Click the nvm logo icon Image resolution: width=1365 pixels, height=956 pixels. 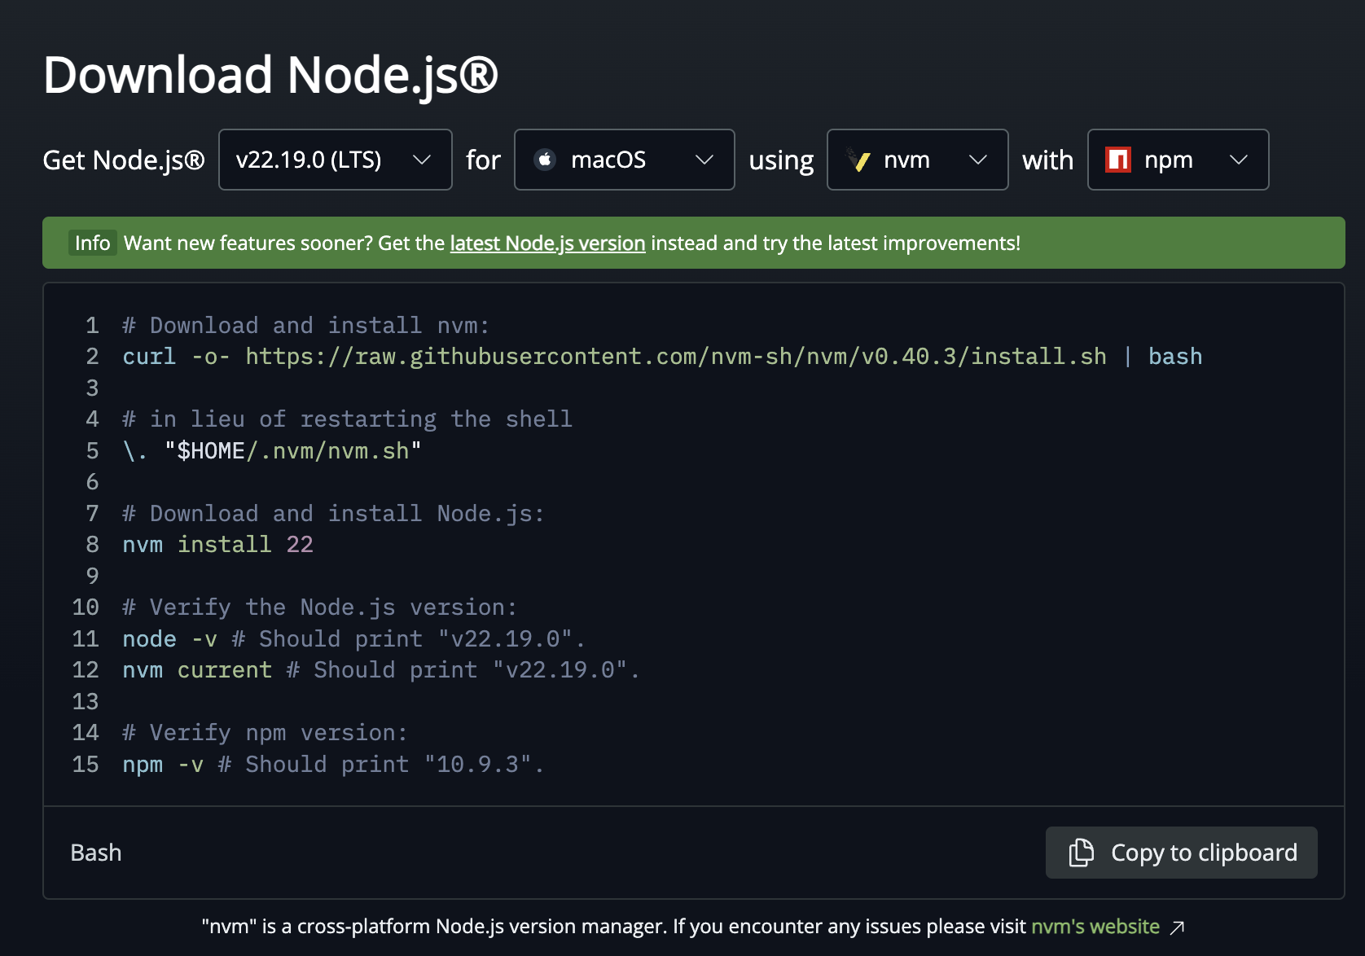tap(858, 160)
